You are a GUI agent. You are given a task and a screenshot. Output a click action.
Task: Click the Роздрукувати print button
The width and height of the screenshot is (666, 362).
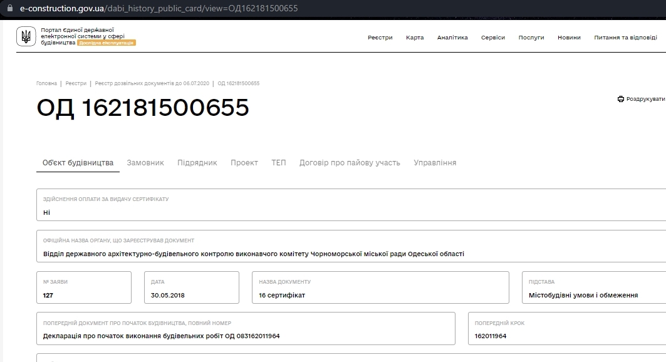[642, 99]
